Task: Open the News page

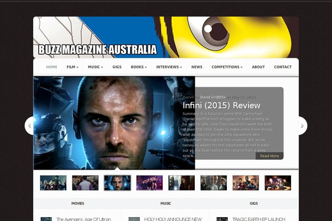Action: tap(196, 67)
